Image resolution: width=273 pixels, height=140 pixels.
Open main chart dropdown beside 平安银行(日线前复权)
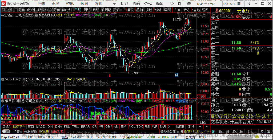36,15
